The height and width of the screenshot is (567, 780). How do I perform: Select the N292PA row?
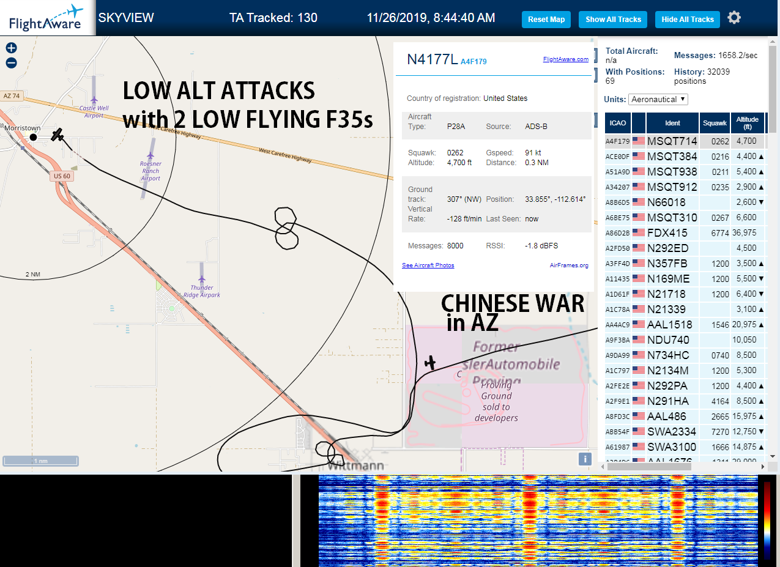click(x=685, y=385)
